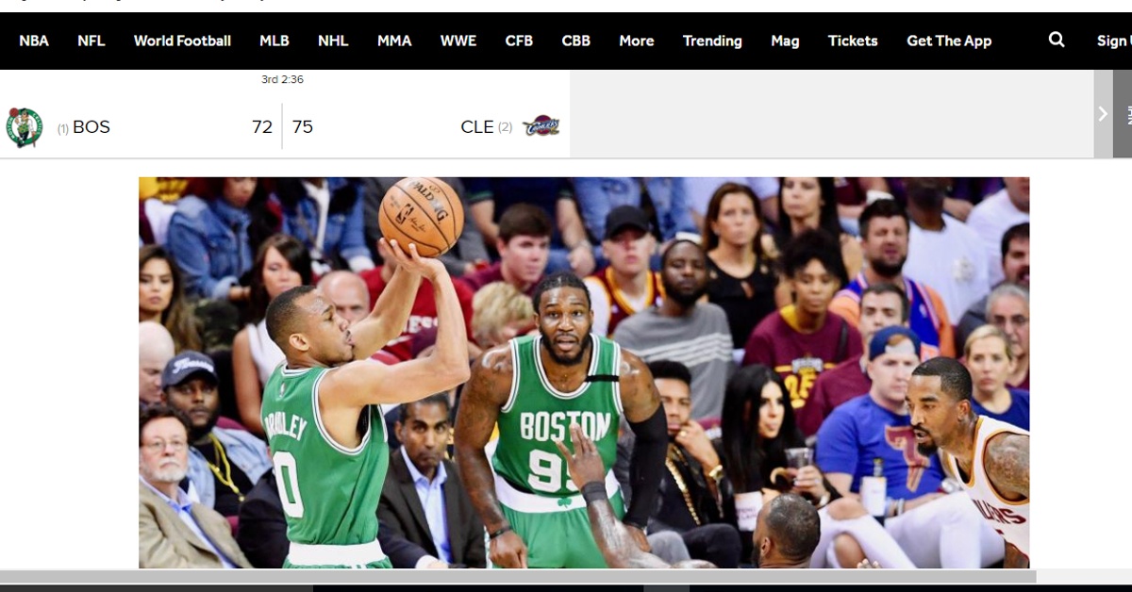Click the Get The App button
The width and height of the screenshot is (1132, 592).
click(x=949, y=41)
